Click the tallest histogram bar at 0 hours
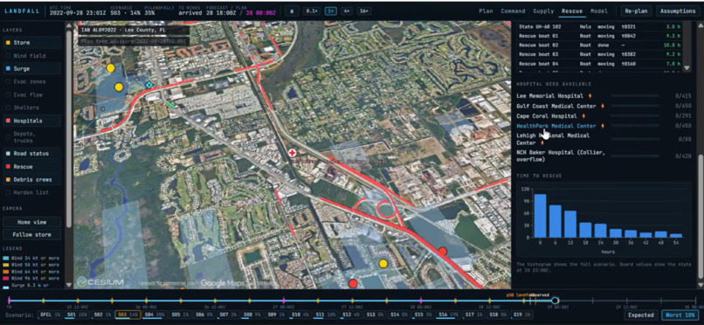The width and height of the screenshot is (704, 325). 540,216
